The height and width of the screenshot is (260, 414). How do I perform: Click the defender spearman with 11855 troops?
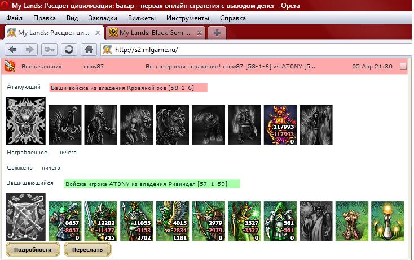[x=136, y=221]
